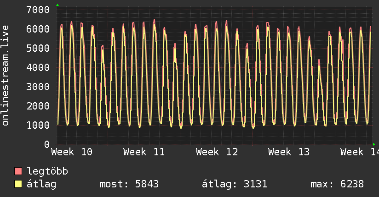Click the Week 14 axis label

pos(359,152)
